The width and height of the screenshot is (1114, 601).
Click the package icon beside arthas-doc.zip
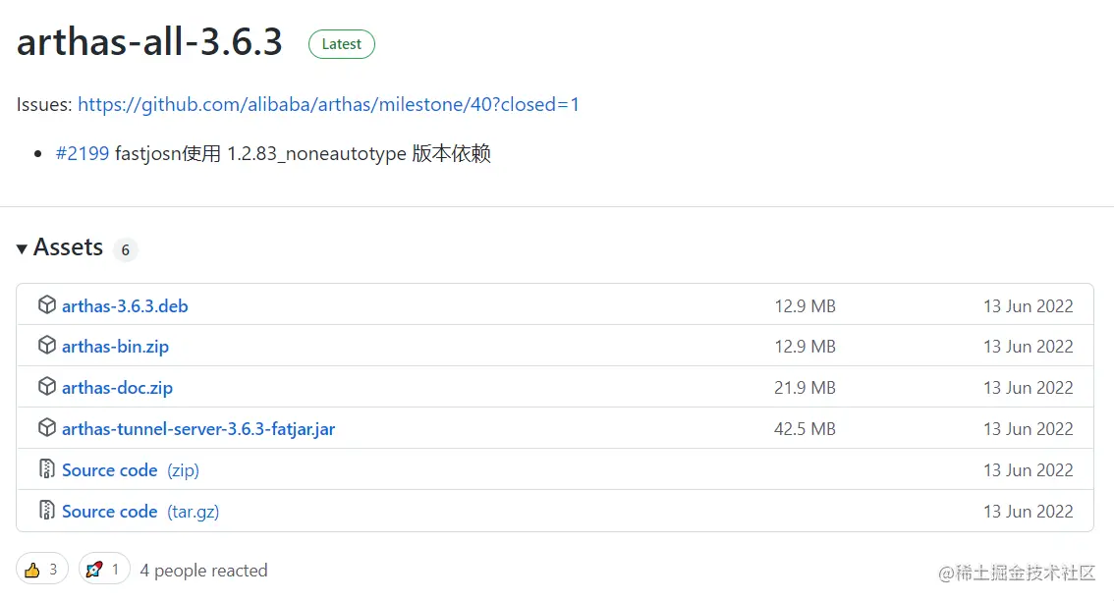click(x=47, y=387)
